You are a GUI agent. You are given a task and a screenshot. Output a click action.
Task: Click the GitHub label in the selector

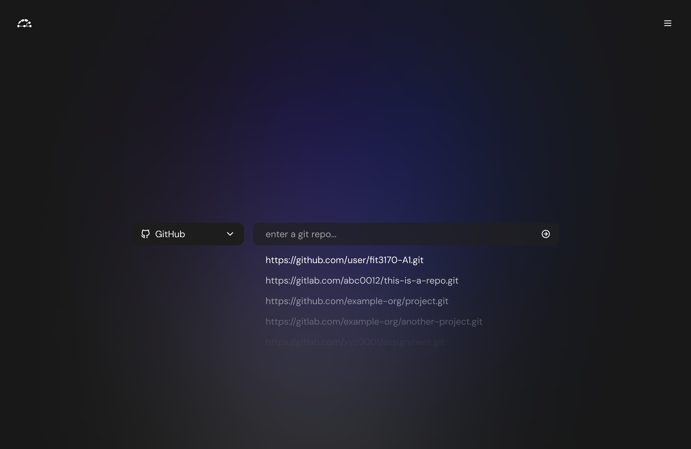click(x=170, y=234)
